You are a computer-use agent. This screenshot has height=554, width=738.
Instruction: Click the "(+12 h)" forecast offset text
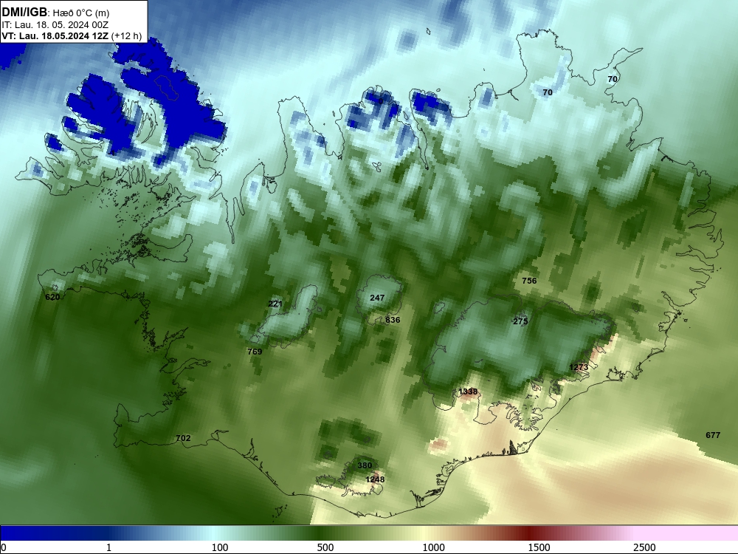127,36
